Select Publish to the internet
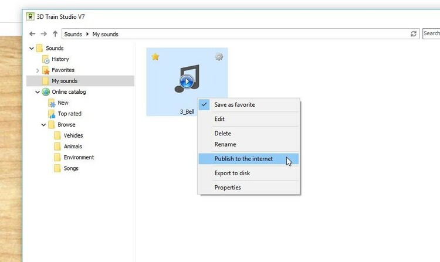 (x=249, y=159)
